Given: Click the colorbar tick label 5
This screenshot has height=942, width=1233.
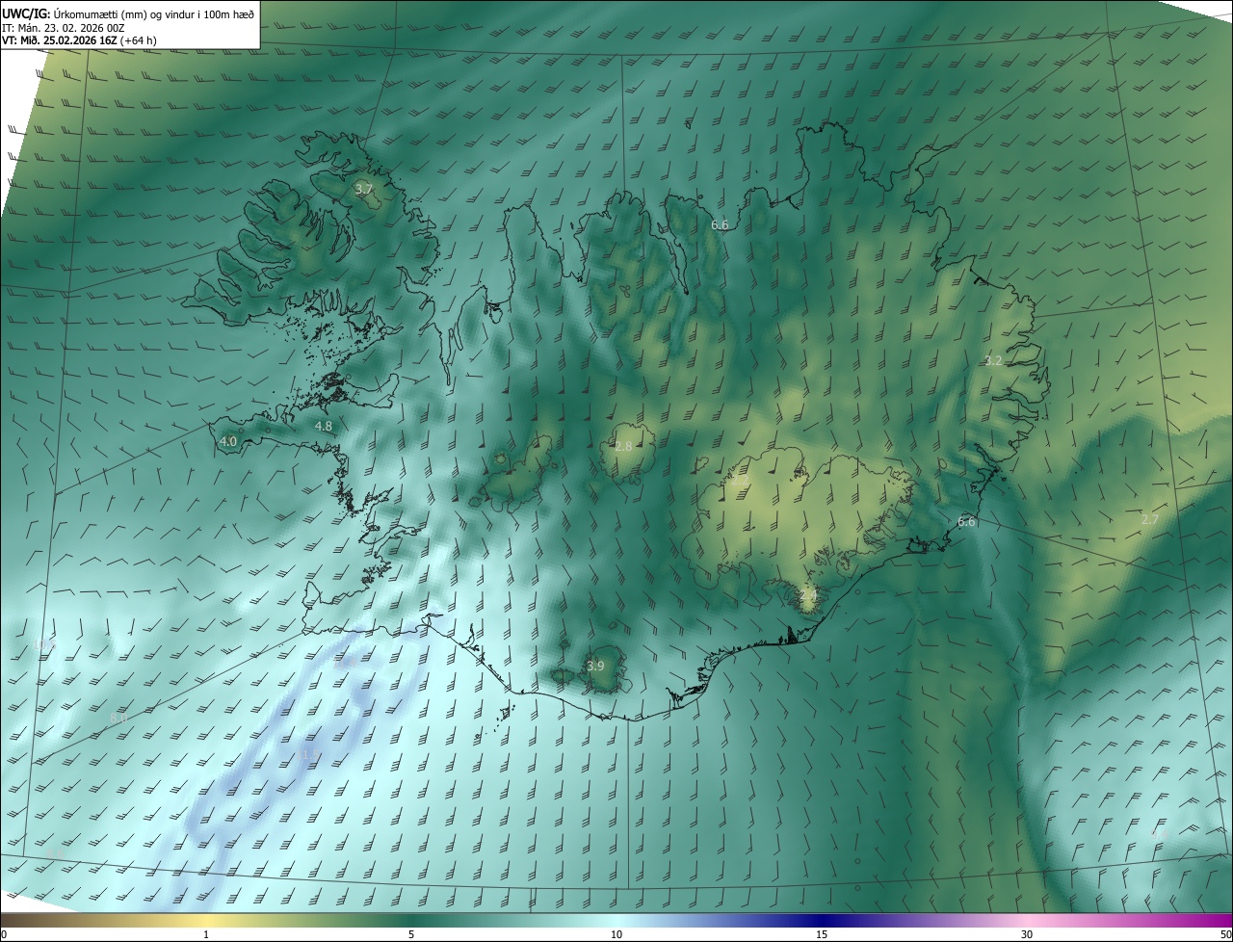Looking at the screenshot, I should 411,934.
